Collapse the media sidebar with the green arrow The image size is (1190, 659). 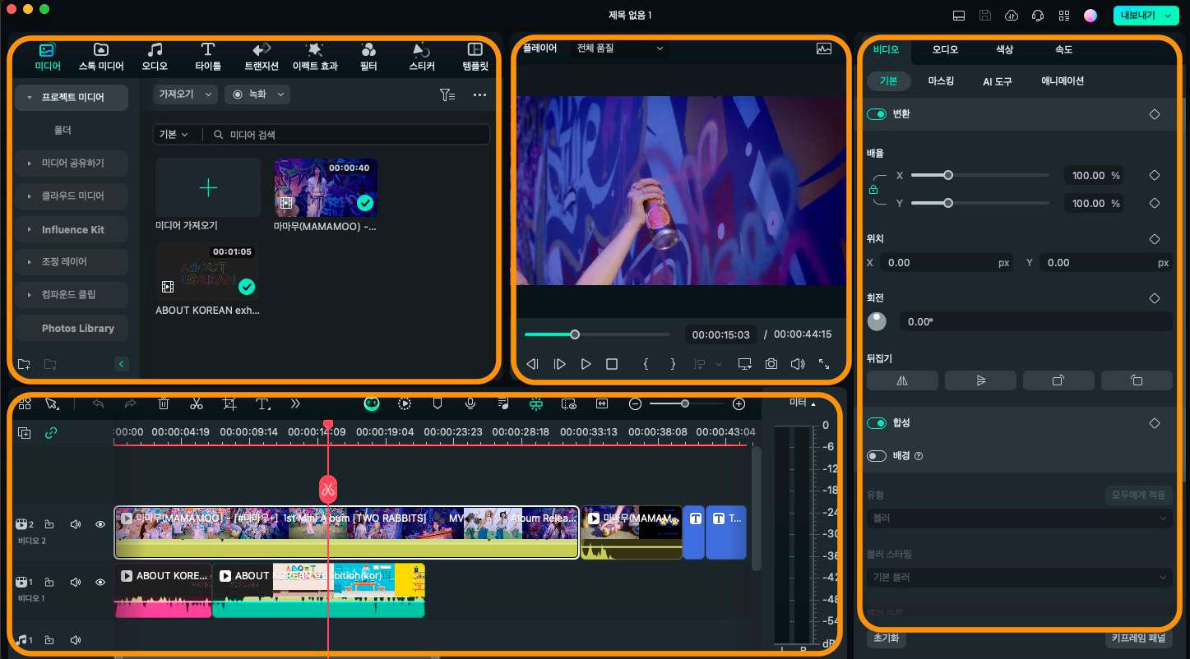pyautogui.click(x=122, y=364)
